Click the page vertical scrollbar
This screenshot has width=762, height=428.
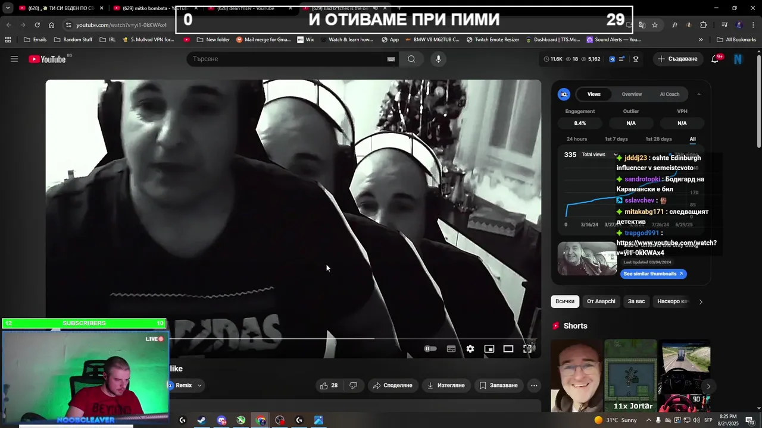tap(758, 101)
